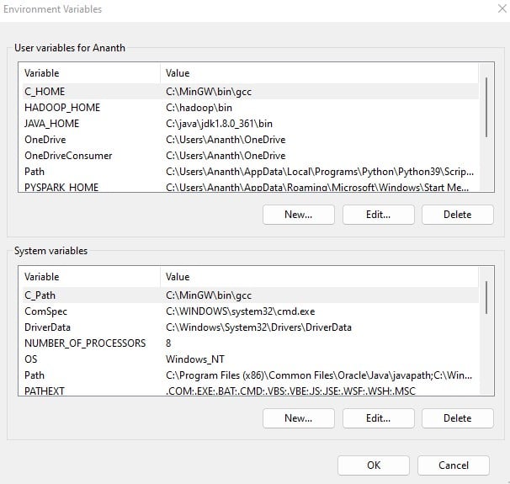510x484 pixels.
Task: Click the DriverData path value cell
Action: [x=258, y=327]
